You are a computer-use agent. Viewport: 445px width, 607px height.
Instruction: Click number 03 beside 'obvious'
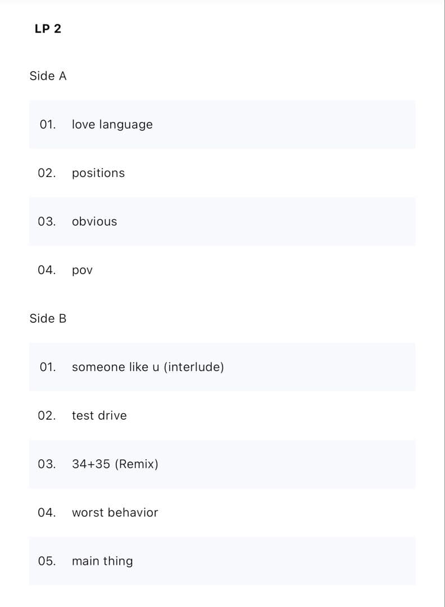pyautogui.click(x=47, y=221)
